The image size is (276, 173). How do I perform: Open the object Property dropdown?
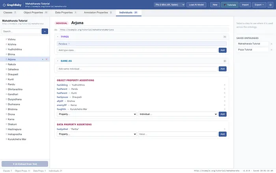[x=97, y=114]
